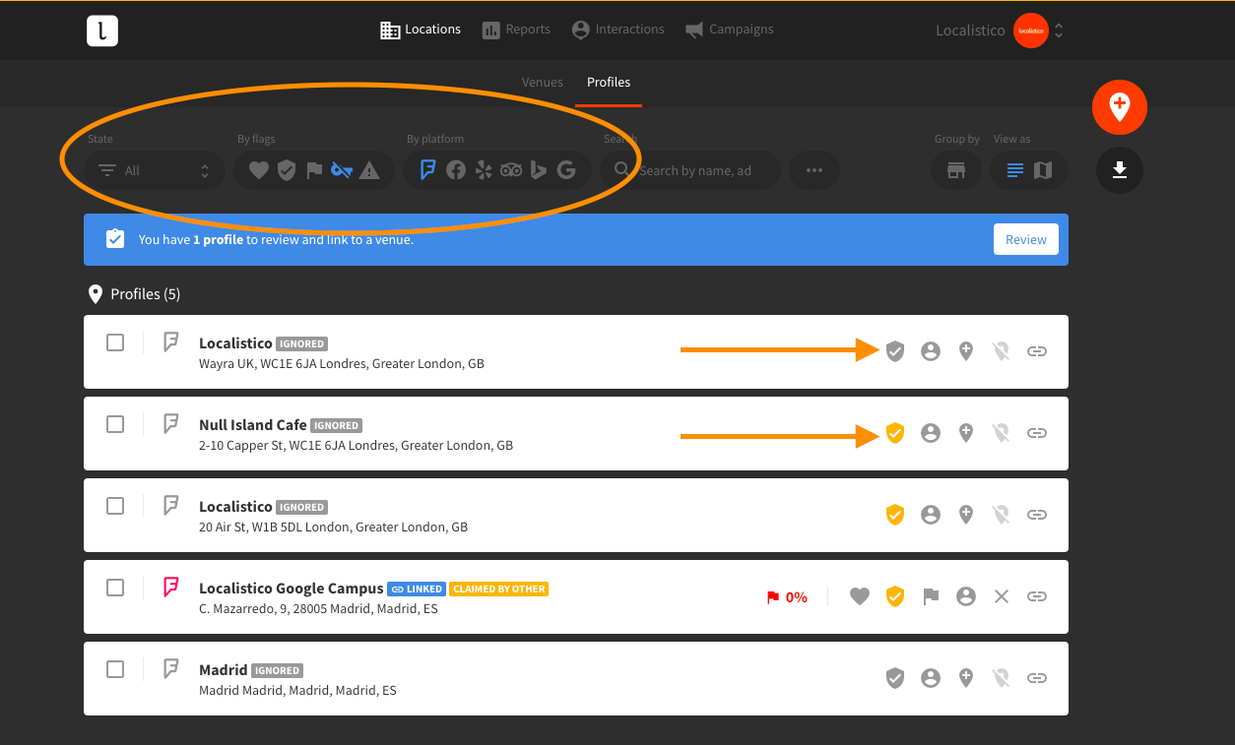Image resolution: width=1235 pixels, height=745 pixels.
Task: Click the red add location button
Action: point(1120,106)
